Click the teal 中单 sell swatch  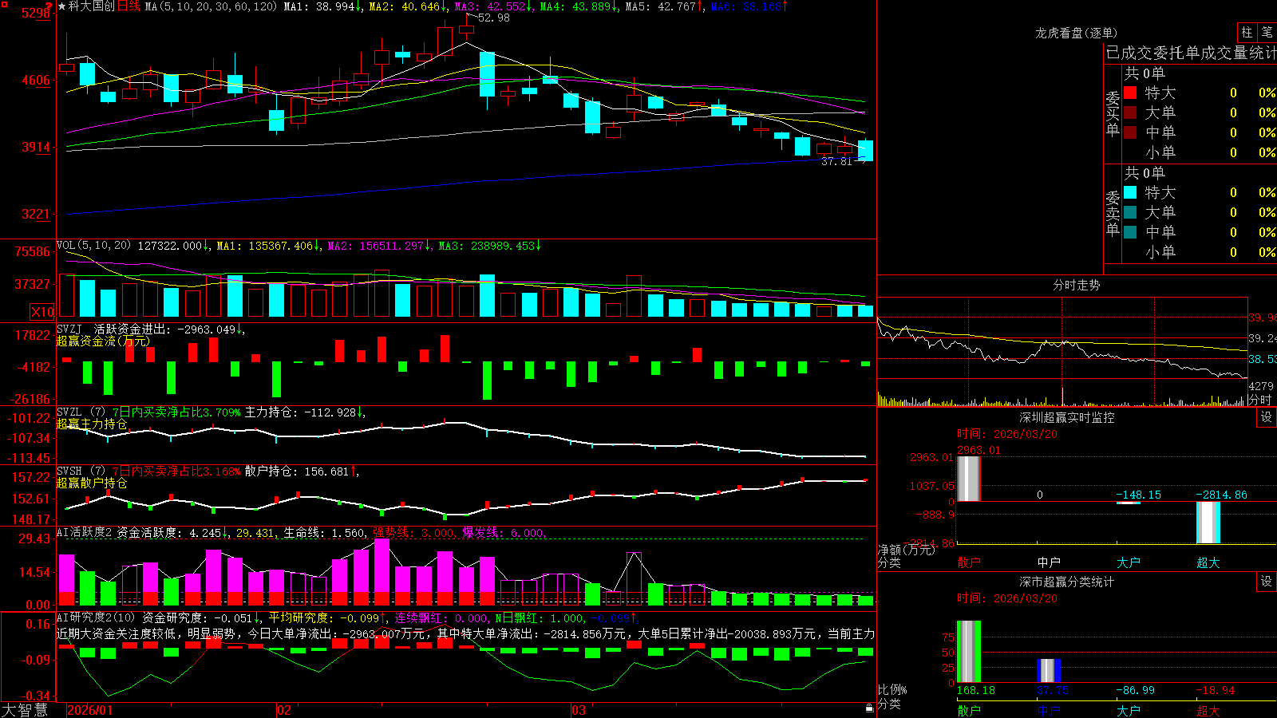[1130, 232]
